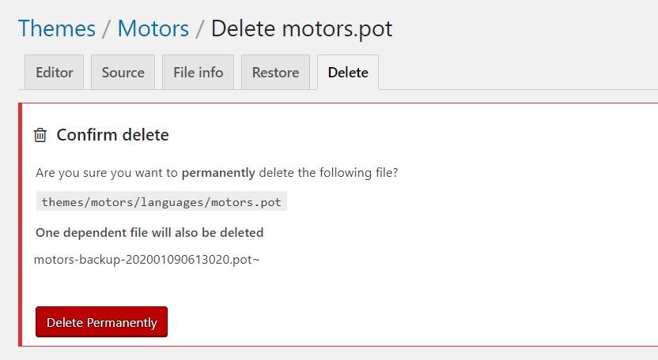This screenshot has height=360, width=658.
Task: Click the themes/motors/languages/motors.pot file path
Action: point(161,202)
